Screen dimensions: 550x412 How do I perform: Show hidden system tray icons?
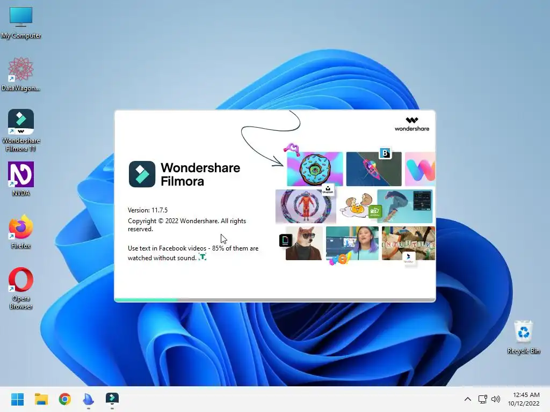[x=468, y=399]
